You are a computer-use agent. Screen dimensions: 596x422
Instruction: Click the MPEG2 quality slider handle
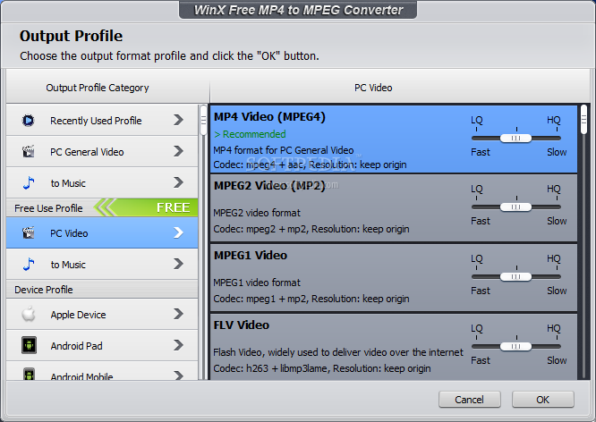click(x=514, y=207)
